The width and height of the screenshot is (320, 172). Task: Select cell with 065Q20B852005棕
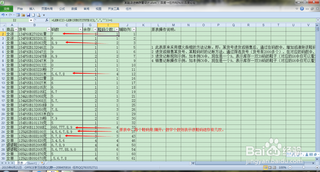35,145
